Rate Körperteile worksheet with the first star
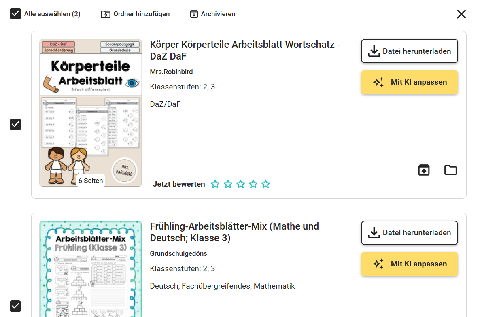 (x=215, y=185)
